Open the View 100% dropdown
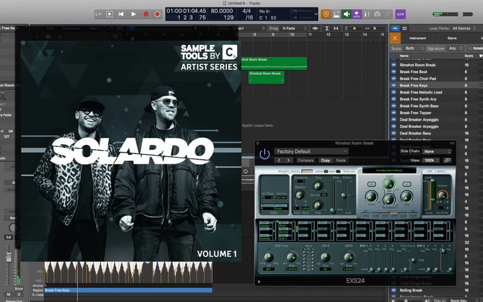The image size is (483, 302). pyautogui.click(x=431, y=160)
